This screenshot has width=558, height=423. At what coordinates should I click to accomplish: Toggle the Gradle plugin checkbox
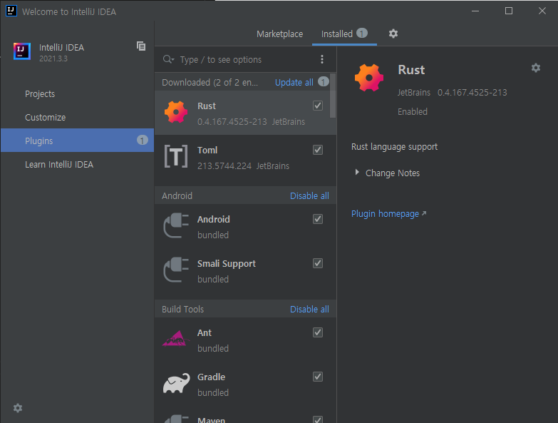[318, 377]
